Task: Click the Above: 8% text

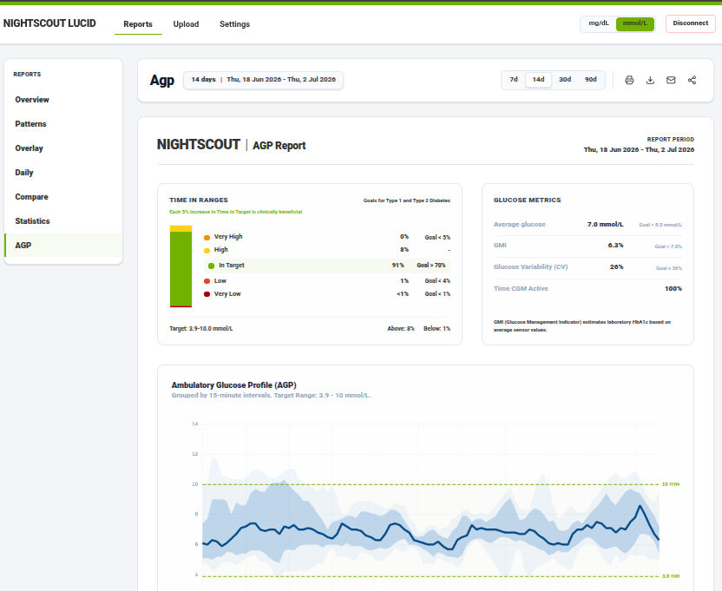Action: (401, 328)
